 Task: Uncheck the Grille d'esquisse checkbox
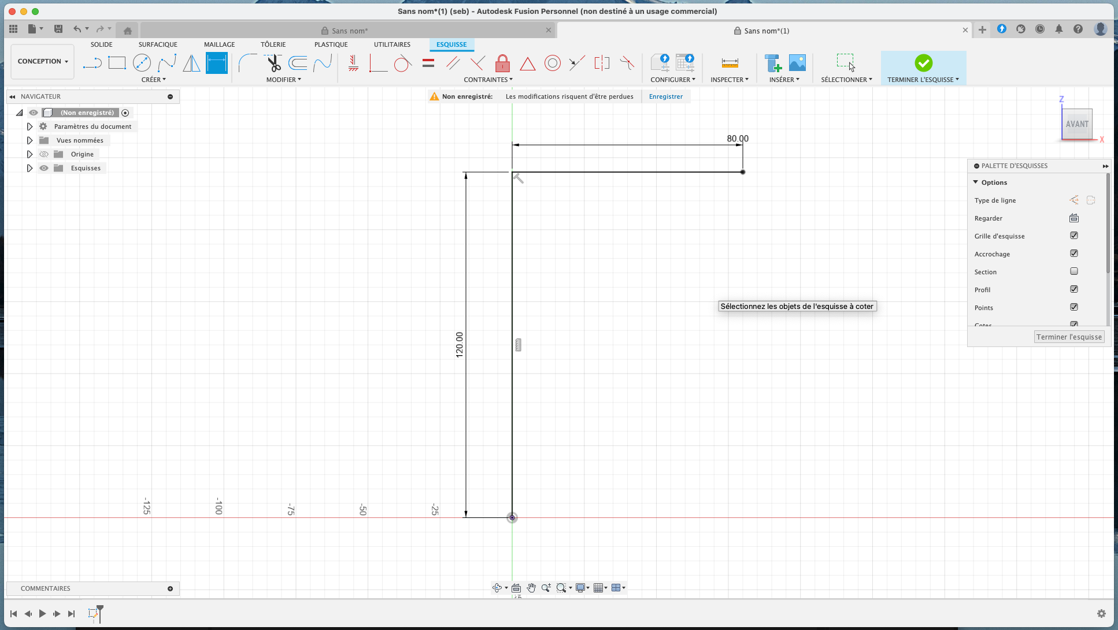[x=1074, y=236]
